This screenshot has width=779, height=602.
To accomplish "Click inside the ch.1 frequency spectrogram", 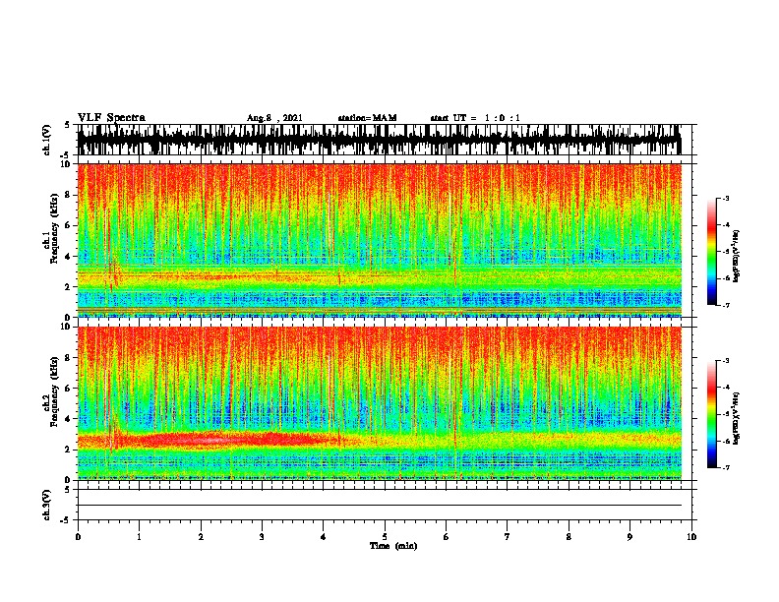I will coord(380,240).
